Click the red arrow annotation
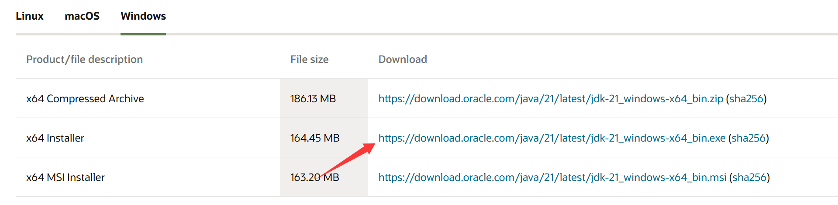Viewport: 838px width, 205px height. tap(349, 160)
